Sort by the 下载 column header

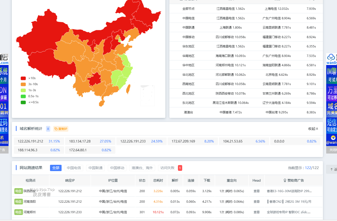(207, 180)
